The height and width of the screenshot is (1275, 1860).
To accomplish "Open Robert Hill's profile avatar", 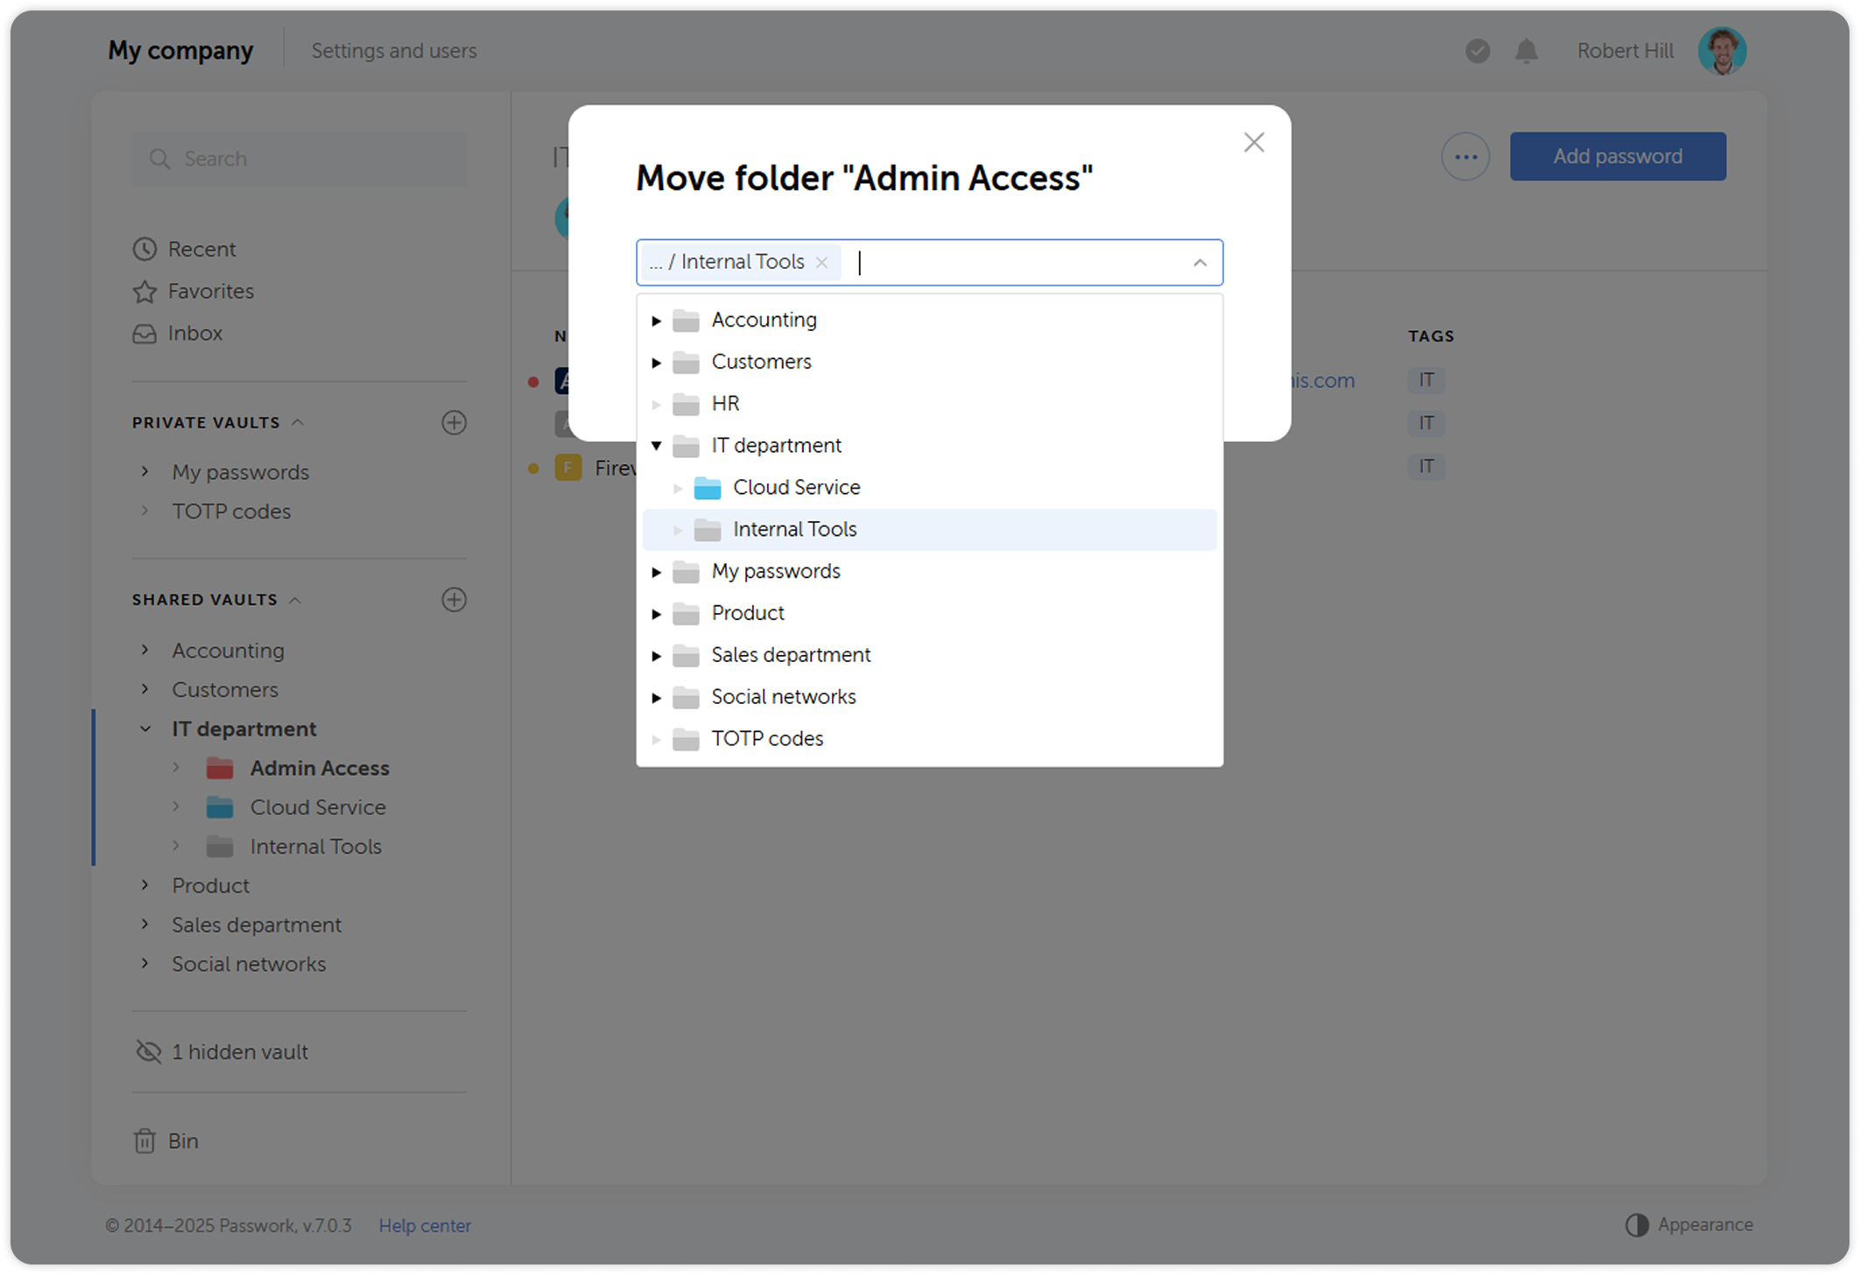I will [x=1722, y=51].
